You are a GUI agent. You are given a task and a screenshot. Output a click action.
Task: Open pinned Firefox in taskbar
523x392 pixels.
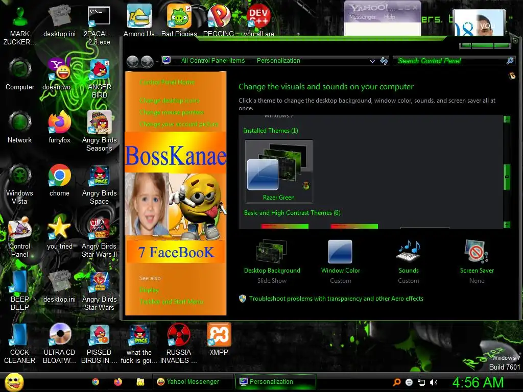click(x=118, y=382)
